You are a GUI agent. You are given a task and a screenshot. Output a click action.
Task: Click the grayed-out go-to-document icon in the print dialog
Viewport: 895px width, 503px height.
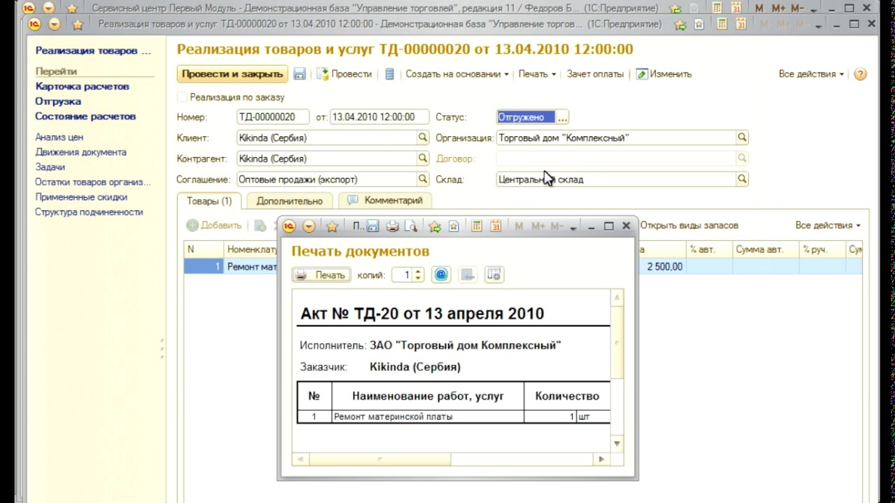click(x=468, y=275)
